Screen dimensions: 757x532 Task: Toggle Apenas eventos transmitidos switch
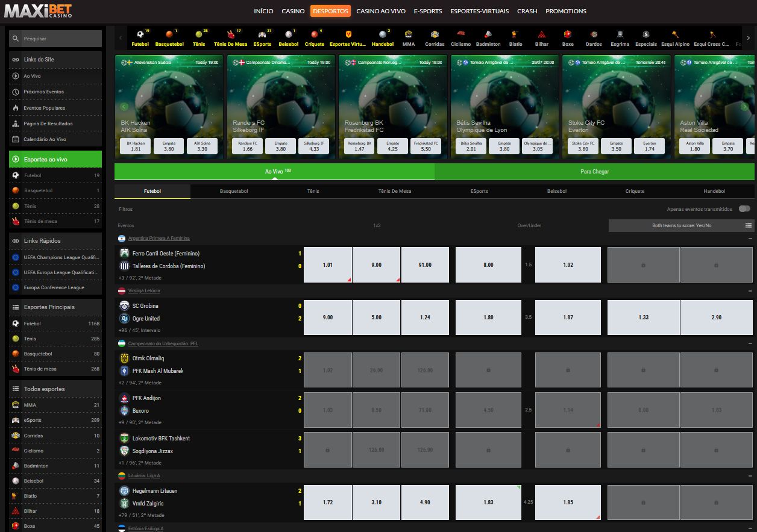coord(745,209)
